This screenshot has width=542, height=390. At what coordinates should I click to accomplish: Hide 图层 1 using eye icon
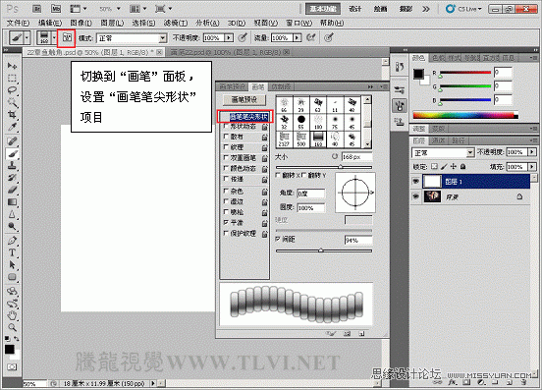coord(416,181)
